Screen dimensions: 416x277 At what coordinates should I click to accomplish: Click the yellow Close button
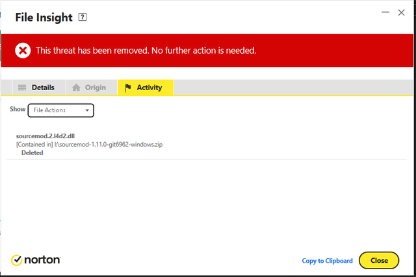pos(379,260)
